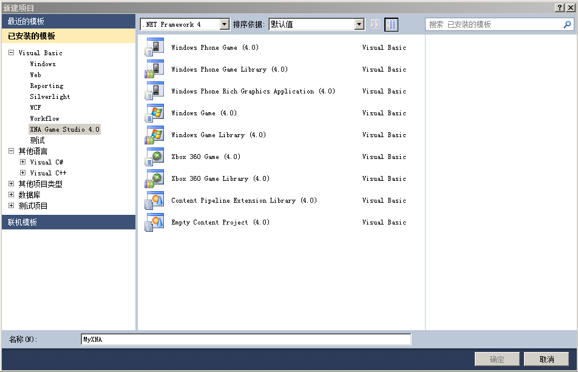Switch to medium icons list view
Image resolution: width=578 pixels, height=372 pixels.
point(391,24)
